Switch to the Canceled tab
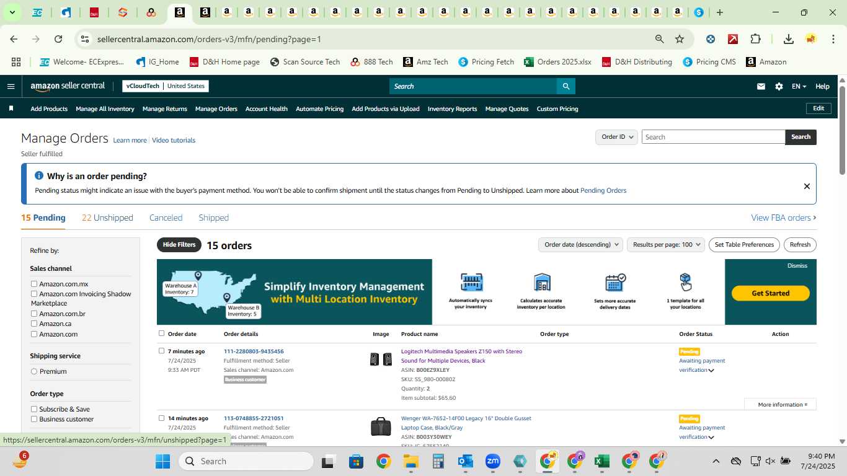Screen dimensions: 847x476 tap(166, 218)
